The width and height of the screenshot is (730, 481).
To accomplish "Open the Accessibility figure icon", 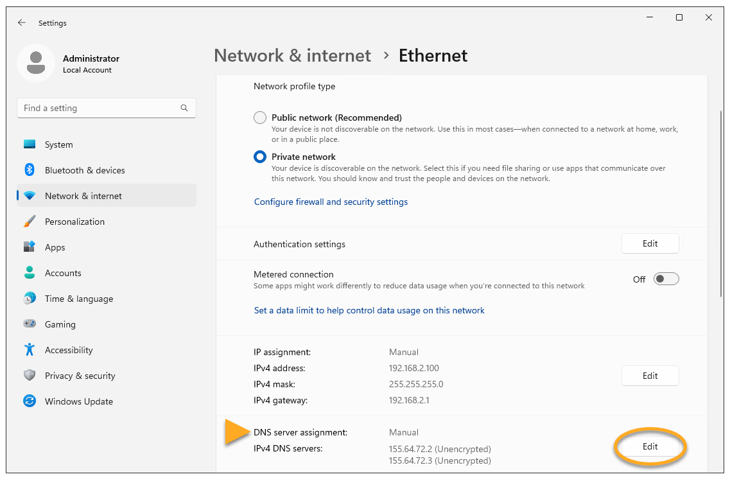I will click(30, 350).
